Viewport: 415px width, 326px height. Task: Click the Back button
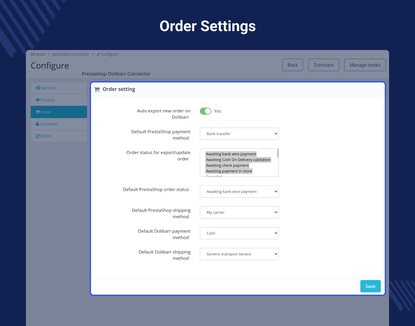tap(293, 65)
